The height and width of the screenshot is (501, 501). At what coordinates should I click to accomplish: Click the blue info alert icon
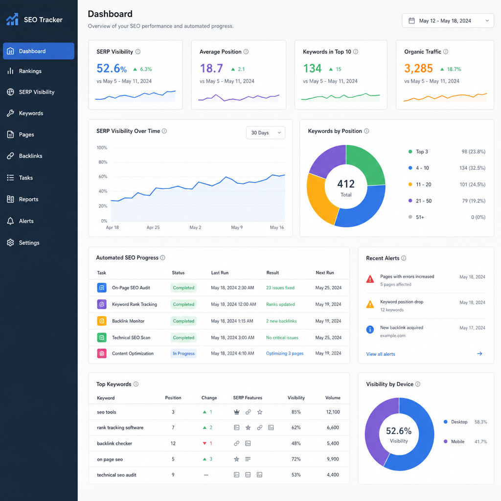click(x=370, y=330)
